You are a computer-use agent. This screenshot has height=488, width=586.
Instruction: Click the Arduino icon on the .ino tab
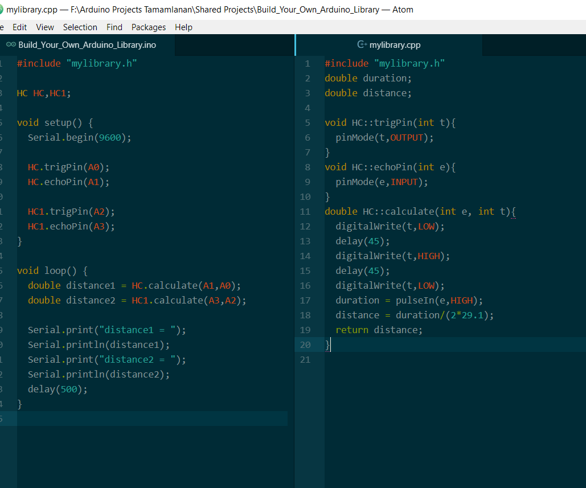click(11, 45)
